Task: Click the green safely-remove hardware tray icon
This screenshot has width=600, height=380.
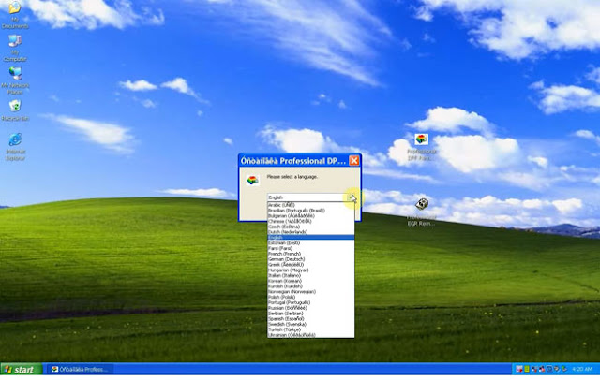Action: click(564, 369)
